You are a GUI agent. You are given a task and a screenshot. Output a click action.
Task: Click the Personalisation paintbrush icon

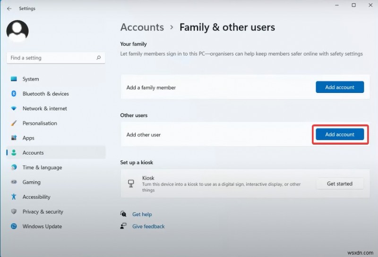pos(14,124)
